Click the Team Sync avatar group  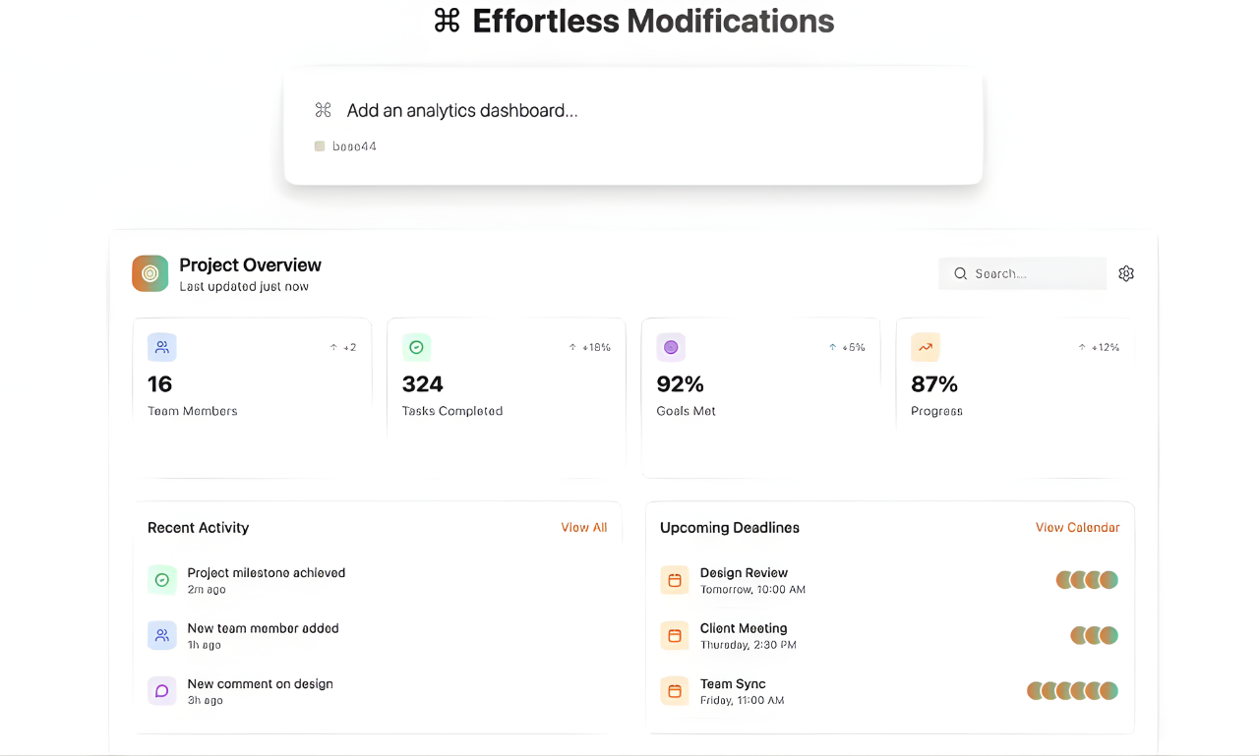[x=1072, y=690]
